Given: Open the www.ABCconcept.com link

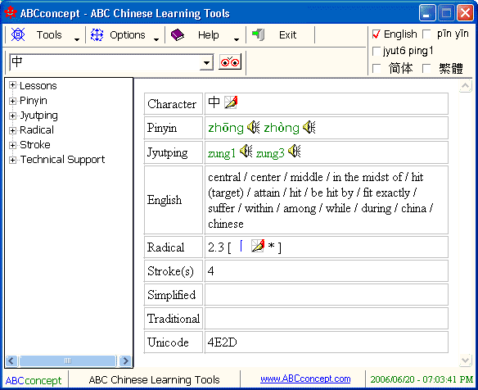Looking at the screenshot, I should [x=305, y=379].
